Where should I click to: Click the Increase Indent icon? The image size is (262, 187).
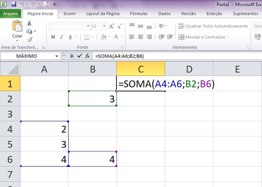[x=170, y=37]
